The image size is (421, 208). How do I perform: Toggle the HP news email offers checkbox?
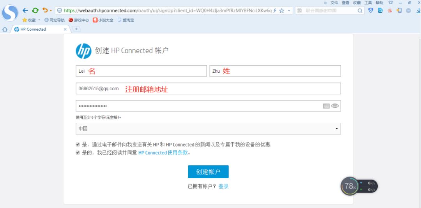coord(78,145)
